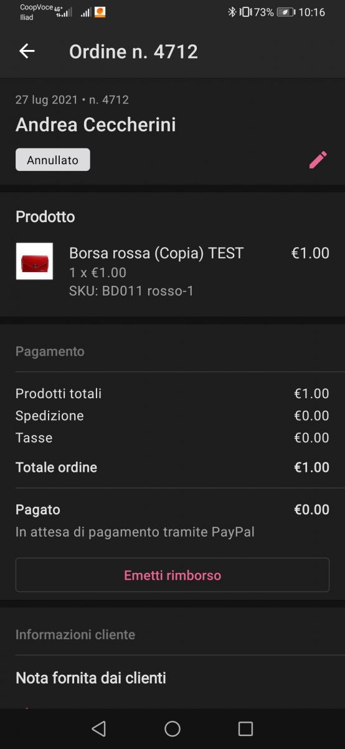Open recent apps via square button
Viewport: 345px width, 749px height.
tap(245, 728)
